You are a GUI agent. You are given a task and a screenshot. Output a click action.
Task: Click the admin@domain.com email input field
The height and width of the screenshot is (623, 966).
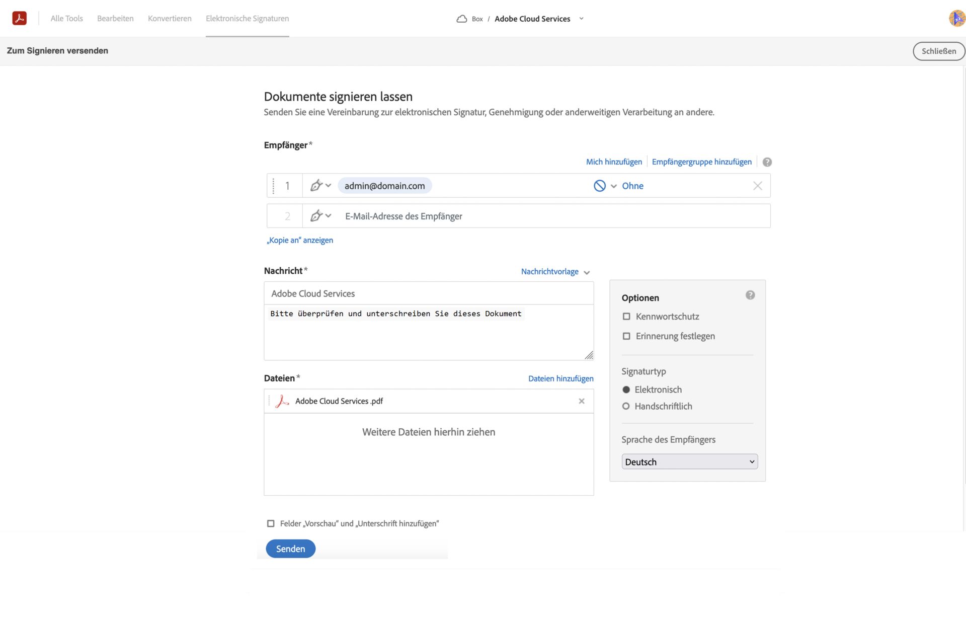pyautogui.click(x=384, y=185)
